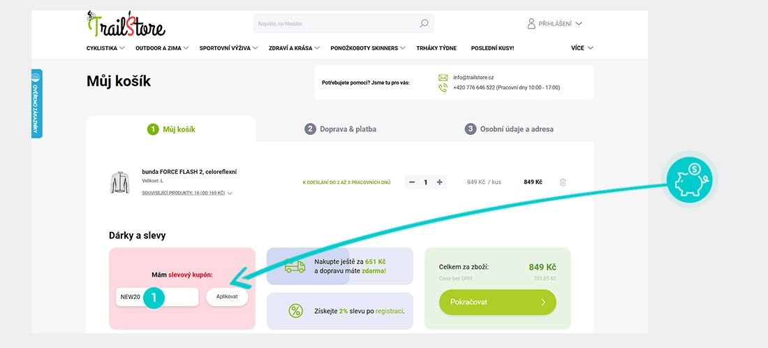Select the Můj košík step tab
Screen dimensions: 768x348
[x=171, y=129]
